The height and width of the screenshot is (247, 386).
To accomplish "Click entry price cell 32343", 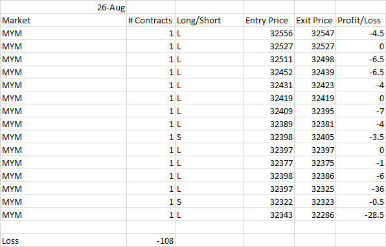I will coord(269,215).
